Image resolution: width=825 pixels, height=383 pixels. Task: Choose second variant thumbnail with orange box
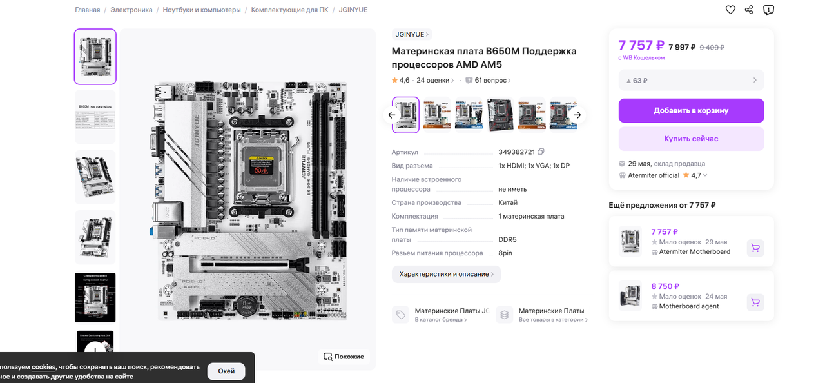pyautogui.click(x=437, y=115)
